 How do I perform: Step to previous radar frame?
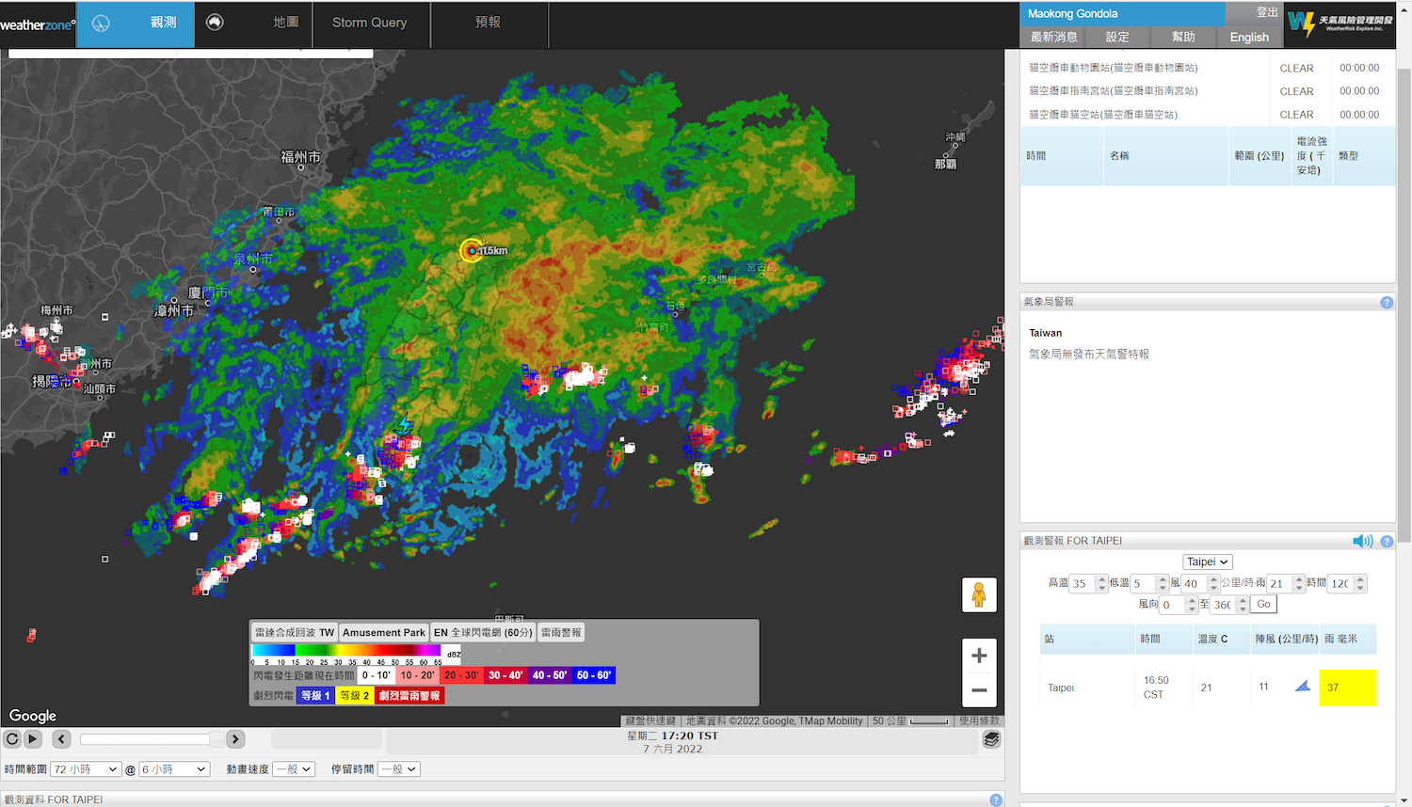click(61, 739)
